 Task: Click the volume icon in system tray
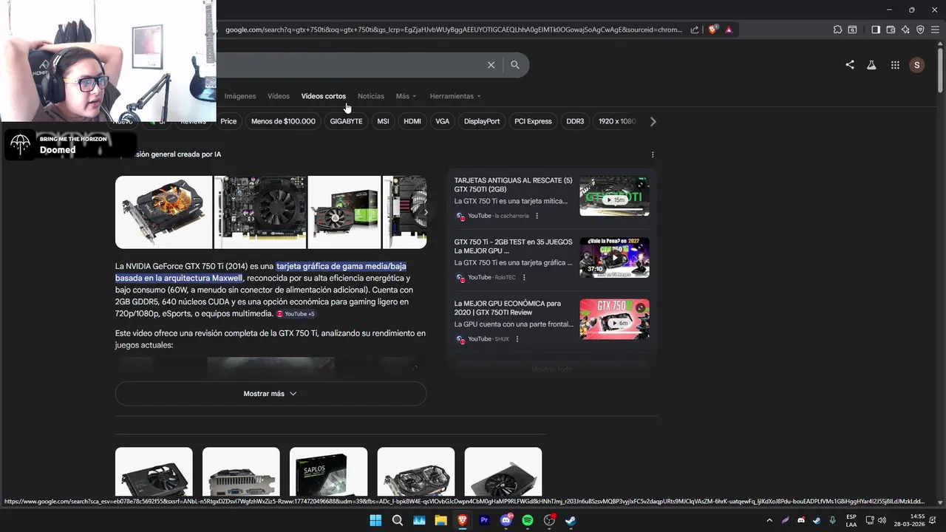tap(882, 520)
